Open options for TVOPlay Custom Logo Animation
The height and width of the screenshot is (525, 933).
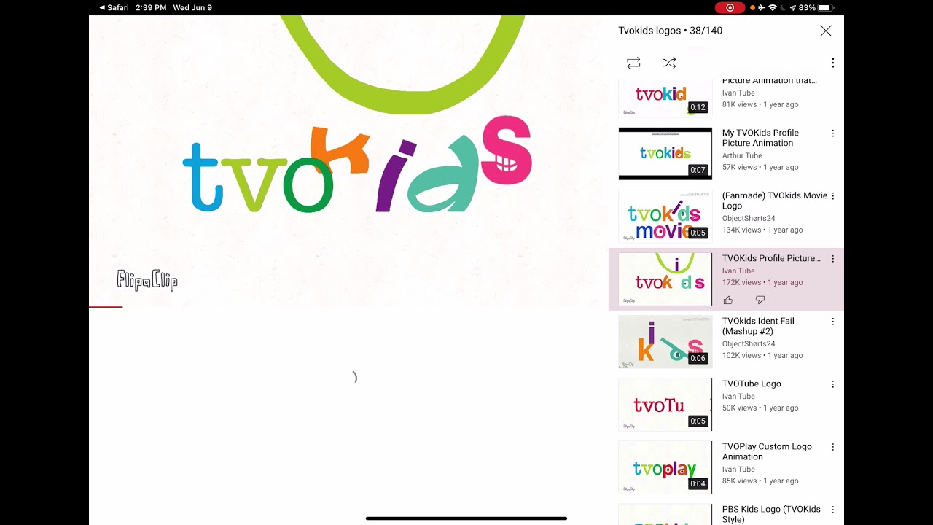point(832,447)
